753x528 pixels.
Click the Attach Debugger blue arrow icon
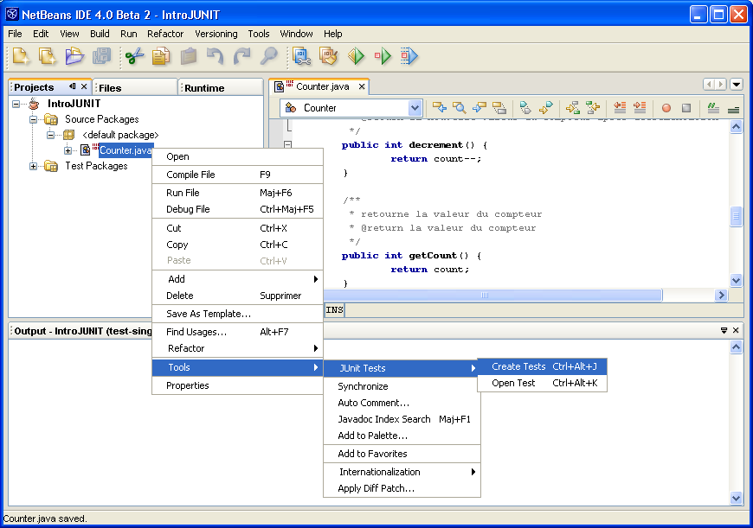point(409,56)
